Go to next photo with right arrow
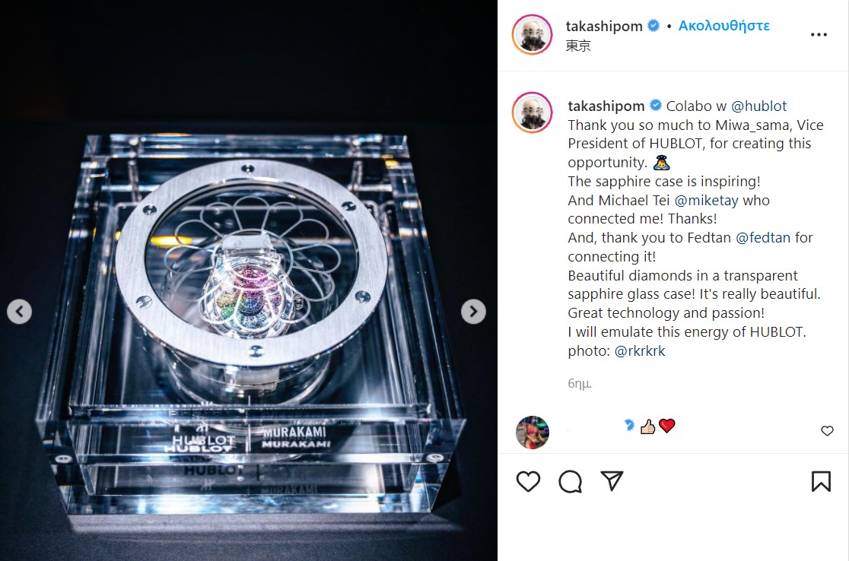849x561 pixels. click(x=473, y=312)
